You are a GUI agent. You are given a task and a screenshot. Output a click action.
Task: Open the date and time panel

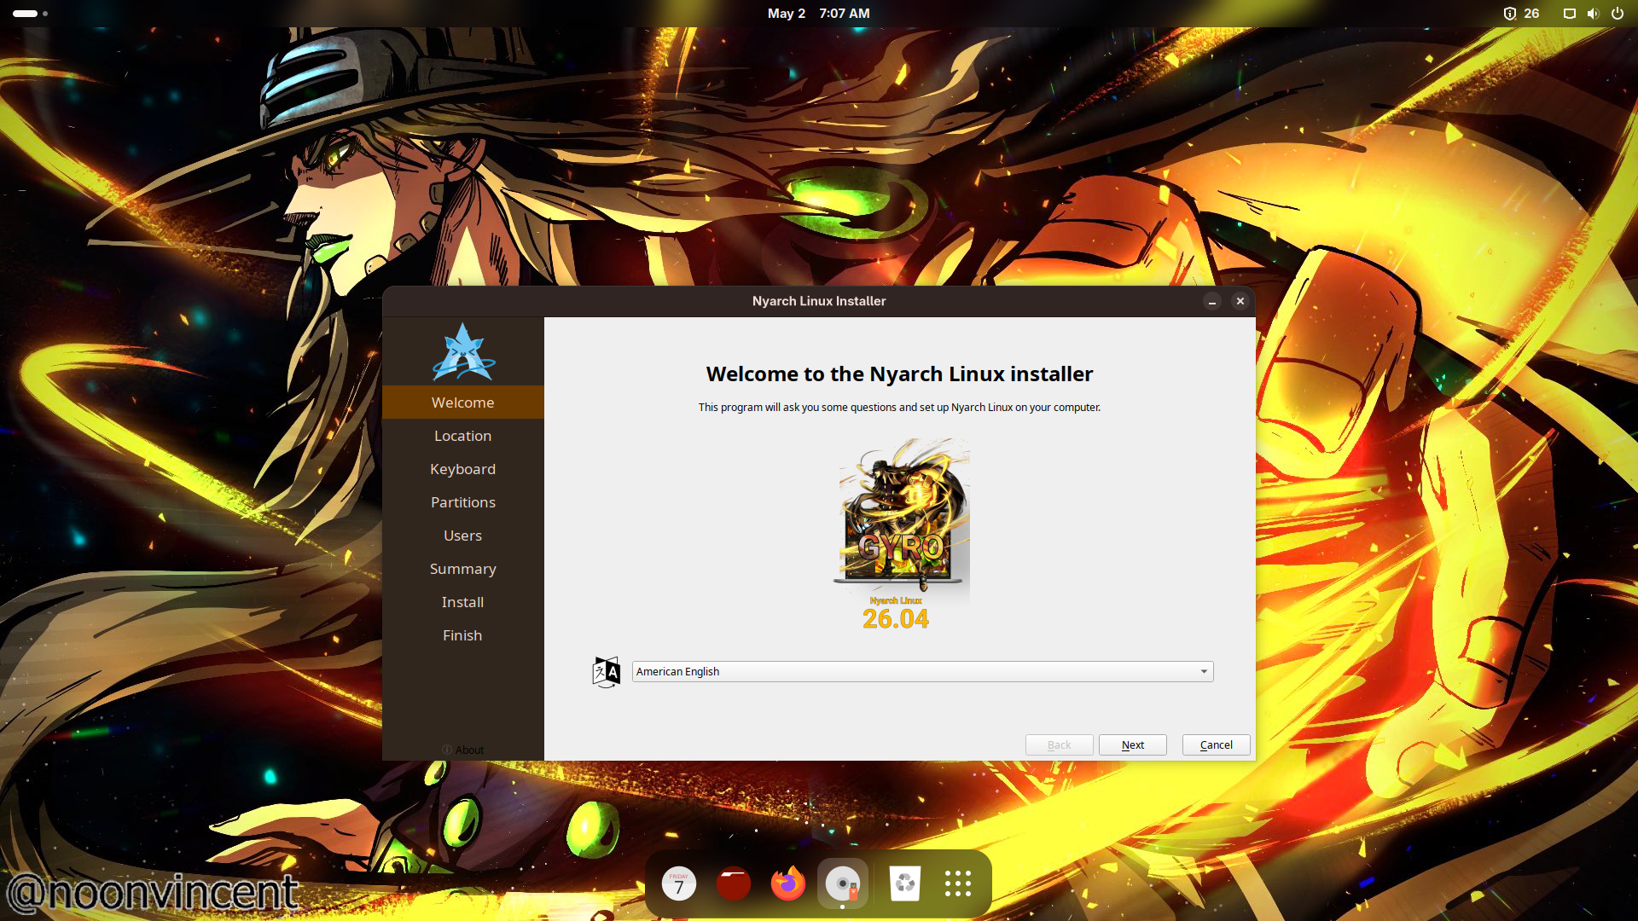click(x=818, y=14)
